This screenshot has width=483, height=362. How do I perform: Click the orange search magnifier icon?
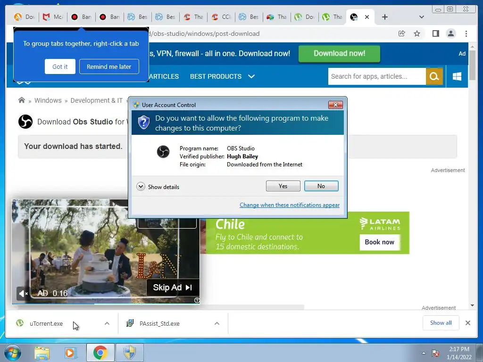coord(434,76)
